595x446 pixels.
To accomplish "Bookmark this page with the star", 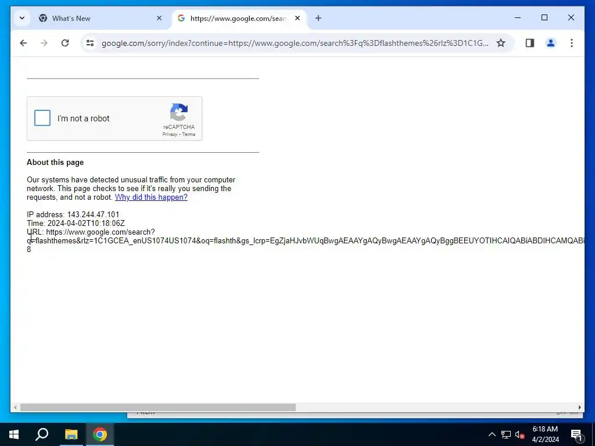I will point(501,43).
